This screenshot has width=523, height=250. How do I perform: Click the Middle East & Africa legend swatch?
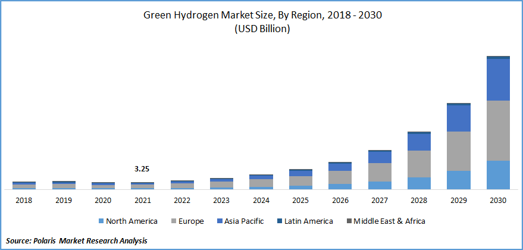(x=349, y=221)
